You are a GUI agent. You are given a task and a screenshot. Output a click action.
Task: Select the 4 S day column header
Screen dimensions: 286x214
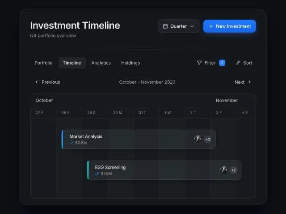pyautogui.click(x=244, y=113)
